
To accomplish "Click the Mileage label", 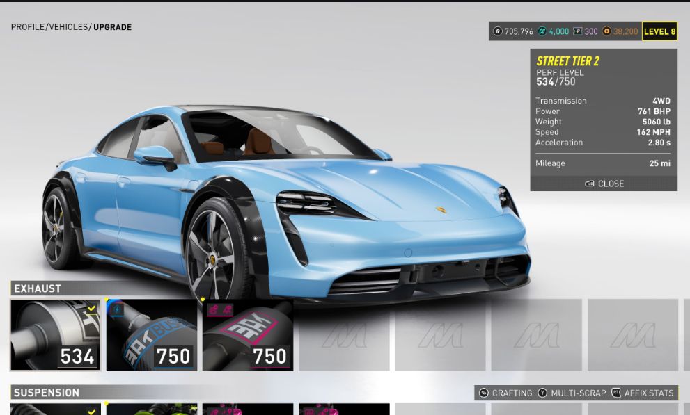I will tap(550, 163).
